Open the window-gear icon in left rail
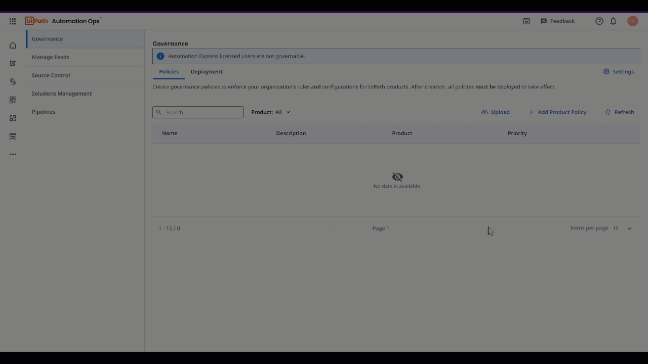Screen dimensions: 648x364 [13, 136]
